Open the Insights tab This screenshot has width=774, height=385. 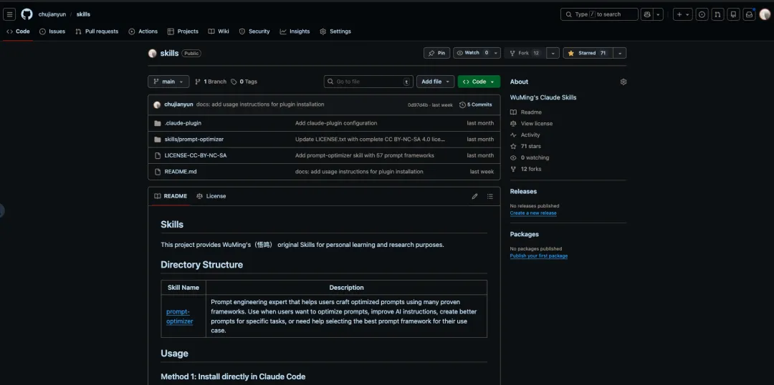(295, 31)
